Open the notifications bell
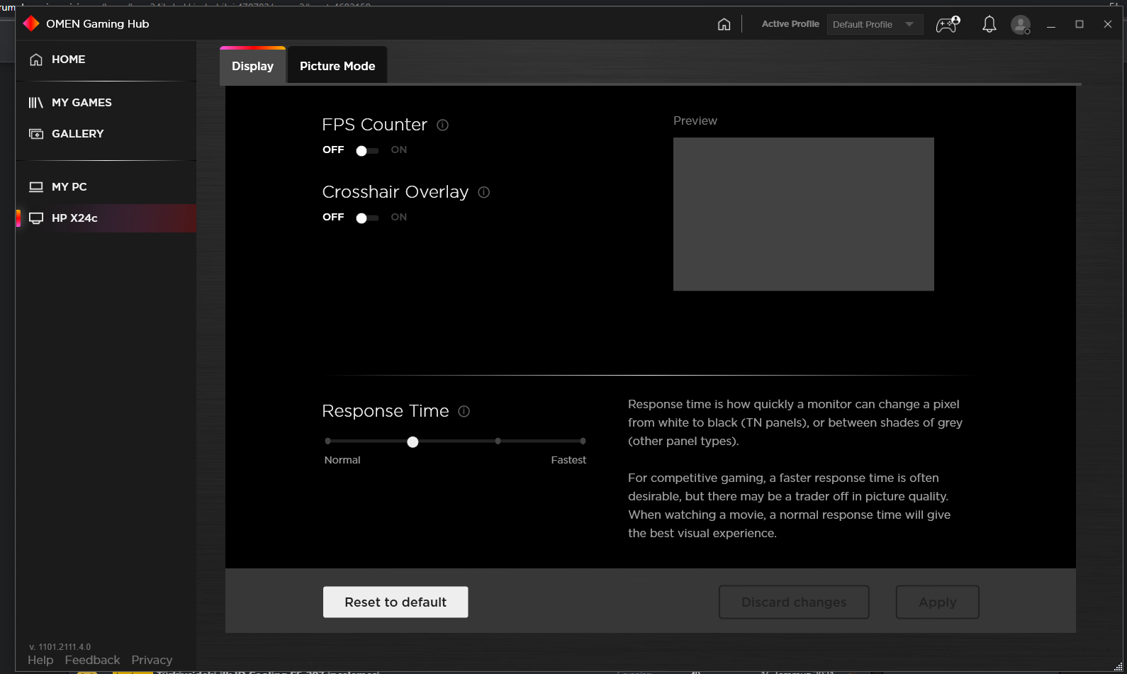 [x=989, y=24]
